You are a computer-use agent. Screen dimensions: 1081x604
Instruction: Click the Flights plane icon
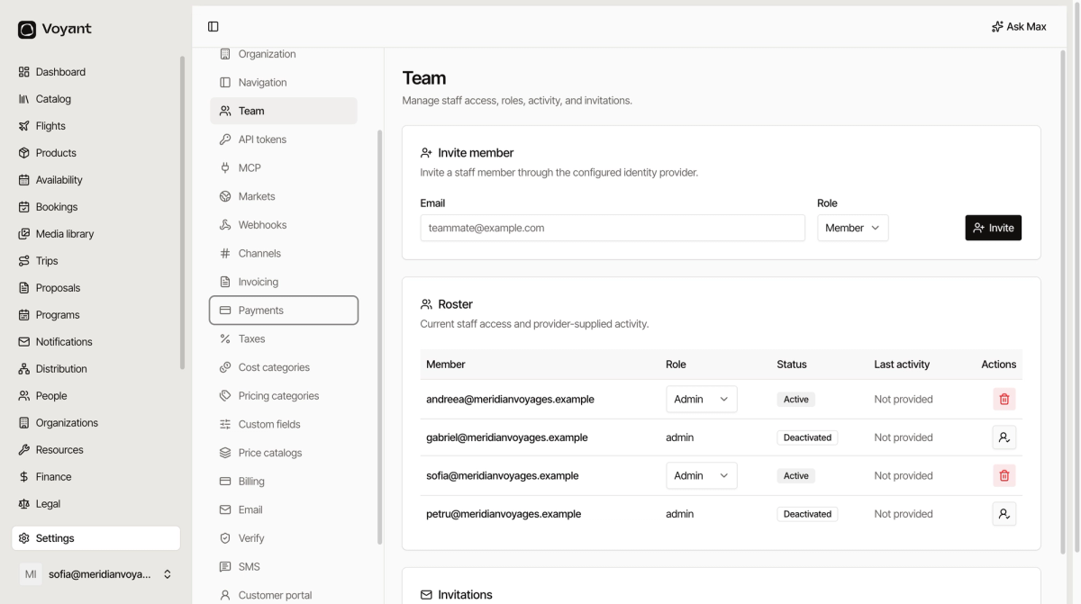tap(24, 126)
